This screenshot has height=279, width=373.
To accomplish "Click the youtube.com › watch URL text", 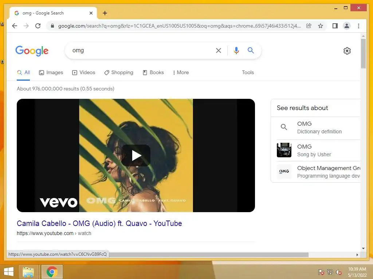I will coord(54,233).
